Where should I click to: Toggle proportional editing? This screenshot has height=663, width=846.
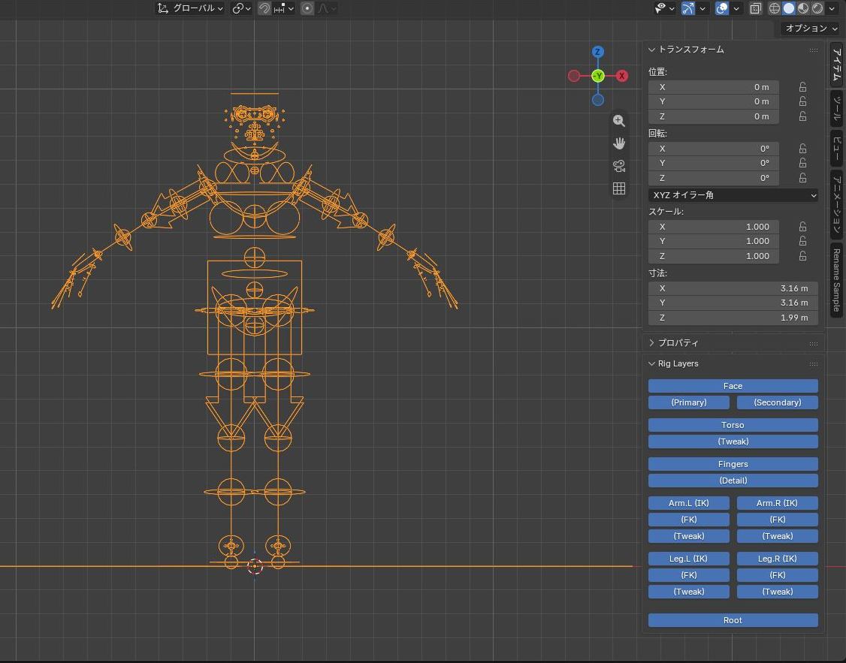coord(307,8)
